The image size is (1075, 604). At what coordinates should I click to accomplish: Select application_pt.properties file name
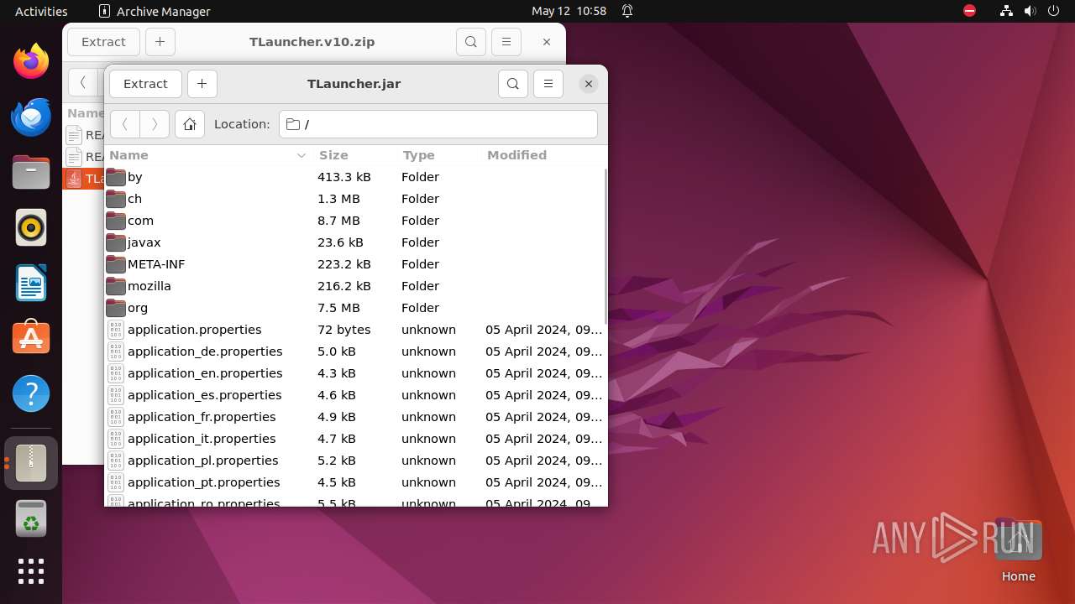pyautogui.click(x=203, y=482)
